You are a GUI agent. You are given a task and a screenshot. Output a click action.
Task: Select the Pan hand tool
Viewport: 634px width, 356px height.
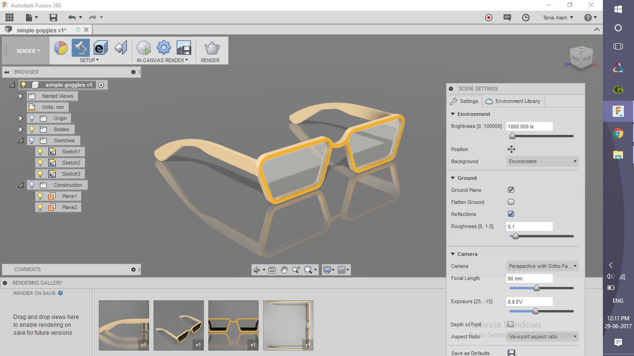[x=284, y=270]
